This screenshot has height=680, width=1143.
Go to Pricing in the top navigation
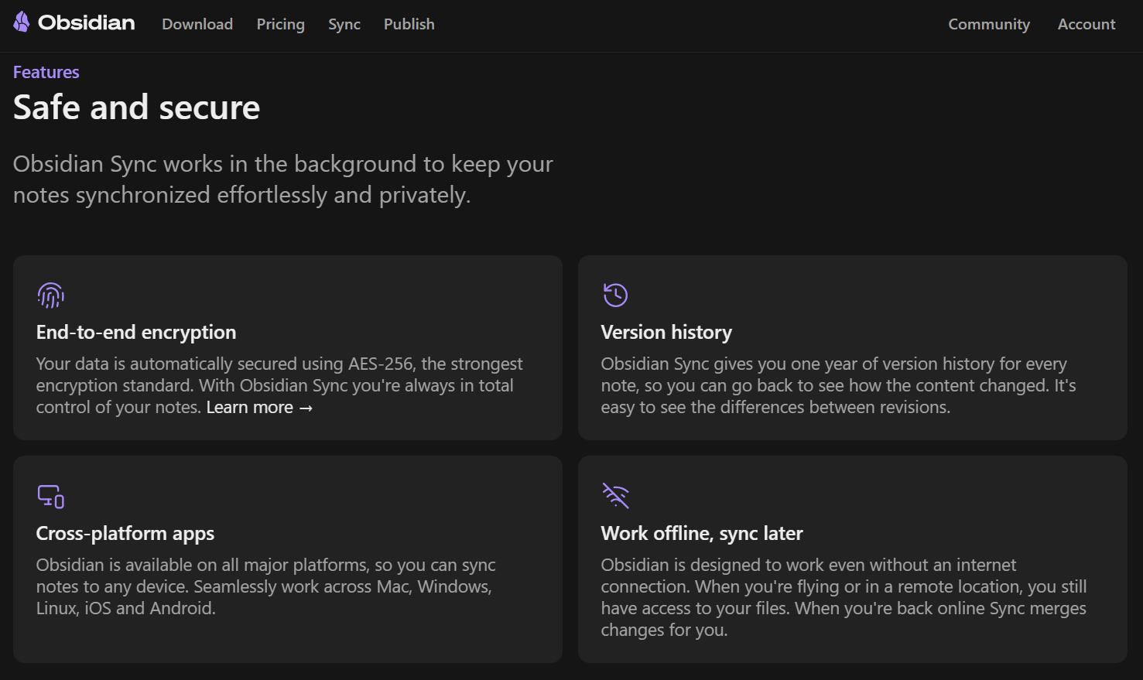tap(280, 24)
